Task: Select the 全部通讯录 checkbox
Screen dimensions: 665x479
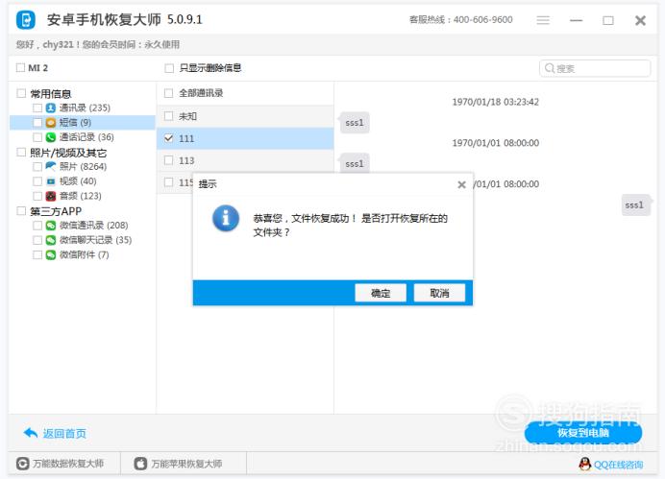Action: 169,93
